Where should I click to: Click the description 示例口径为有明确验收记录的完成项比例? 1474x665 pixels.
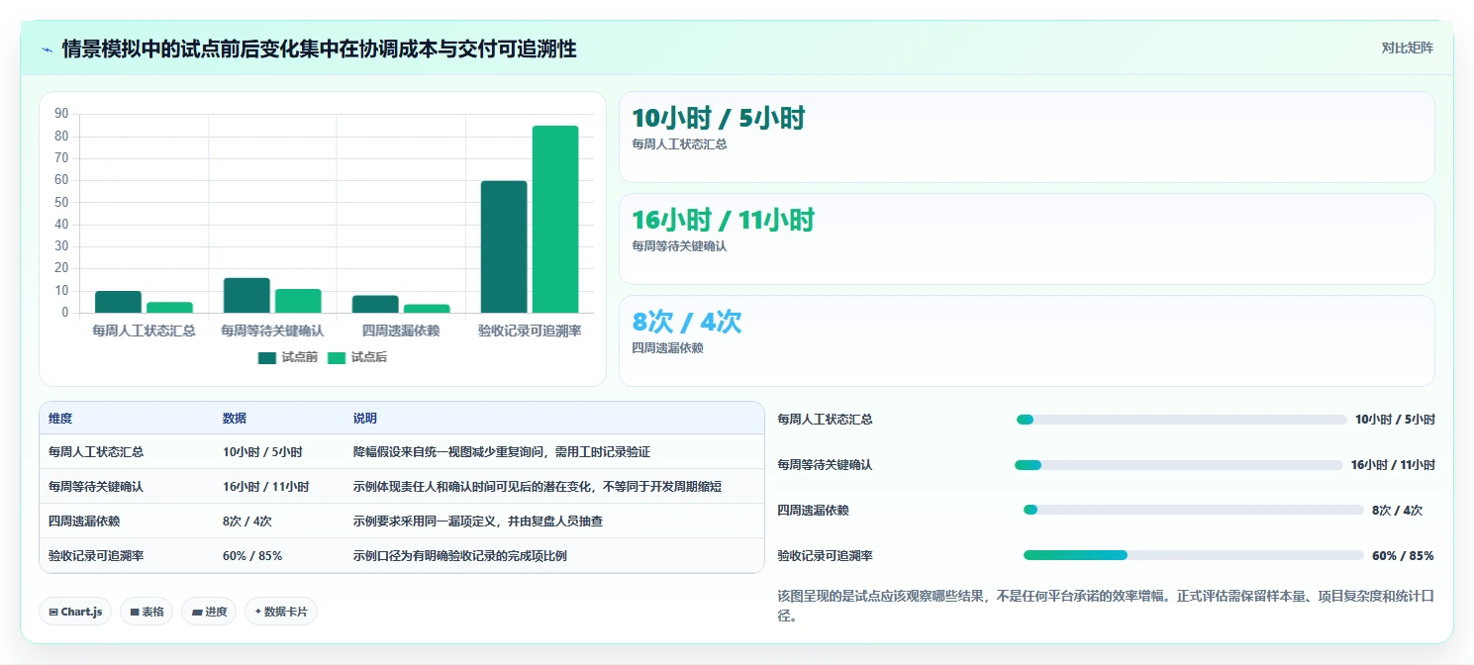pyautogui.click(x=460, y=555)
